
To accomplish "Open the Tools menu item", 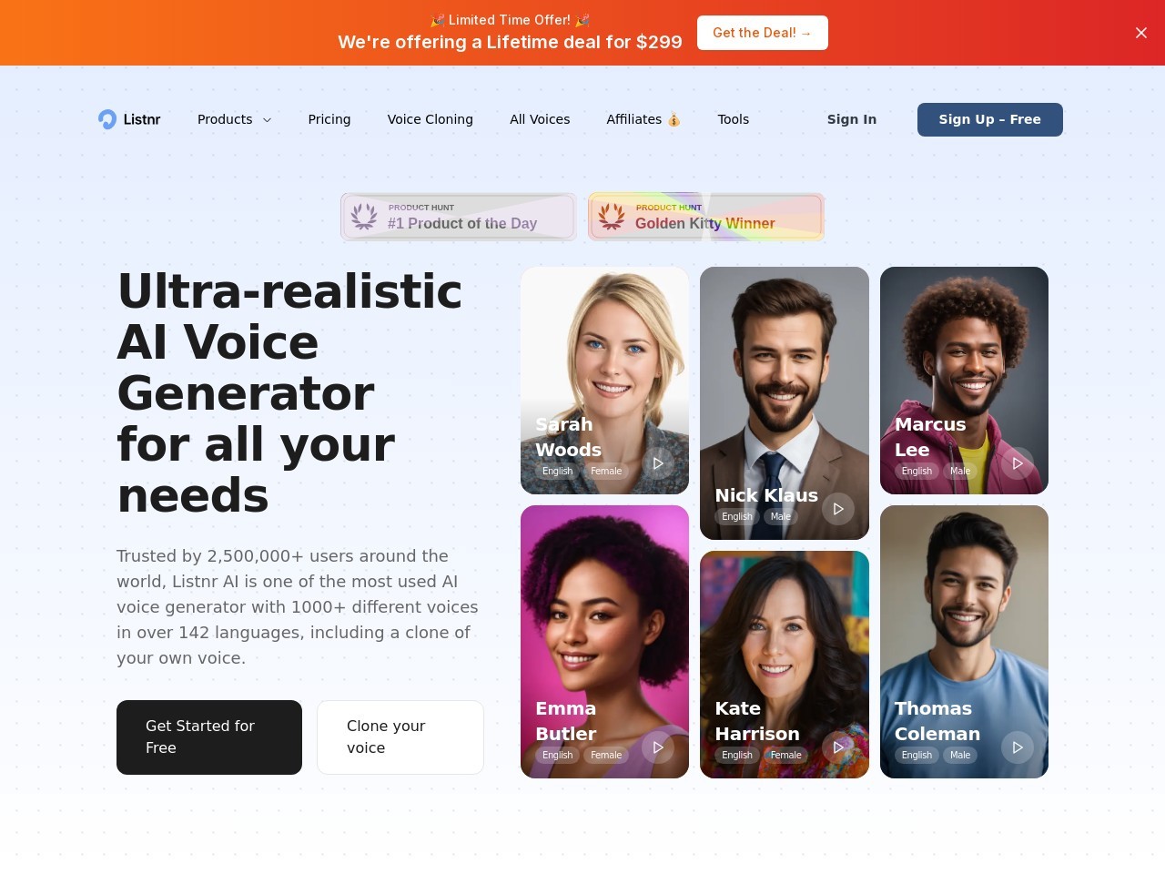I will 734,119.
